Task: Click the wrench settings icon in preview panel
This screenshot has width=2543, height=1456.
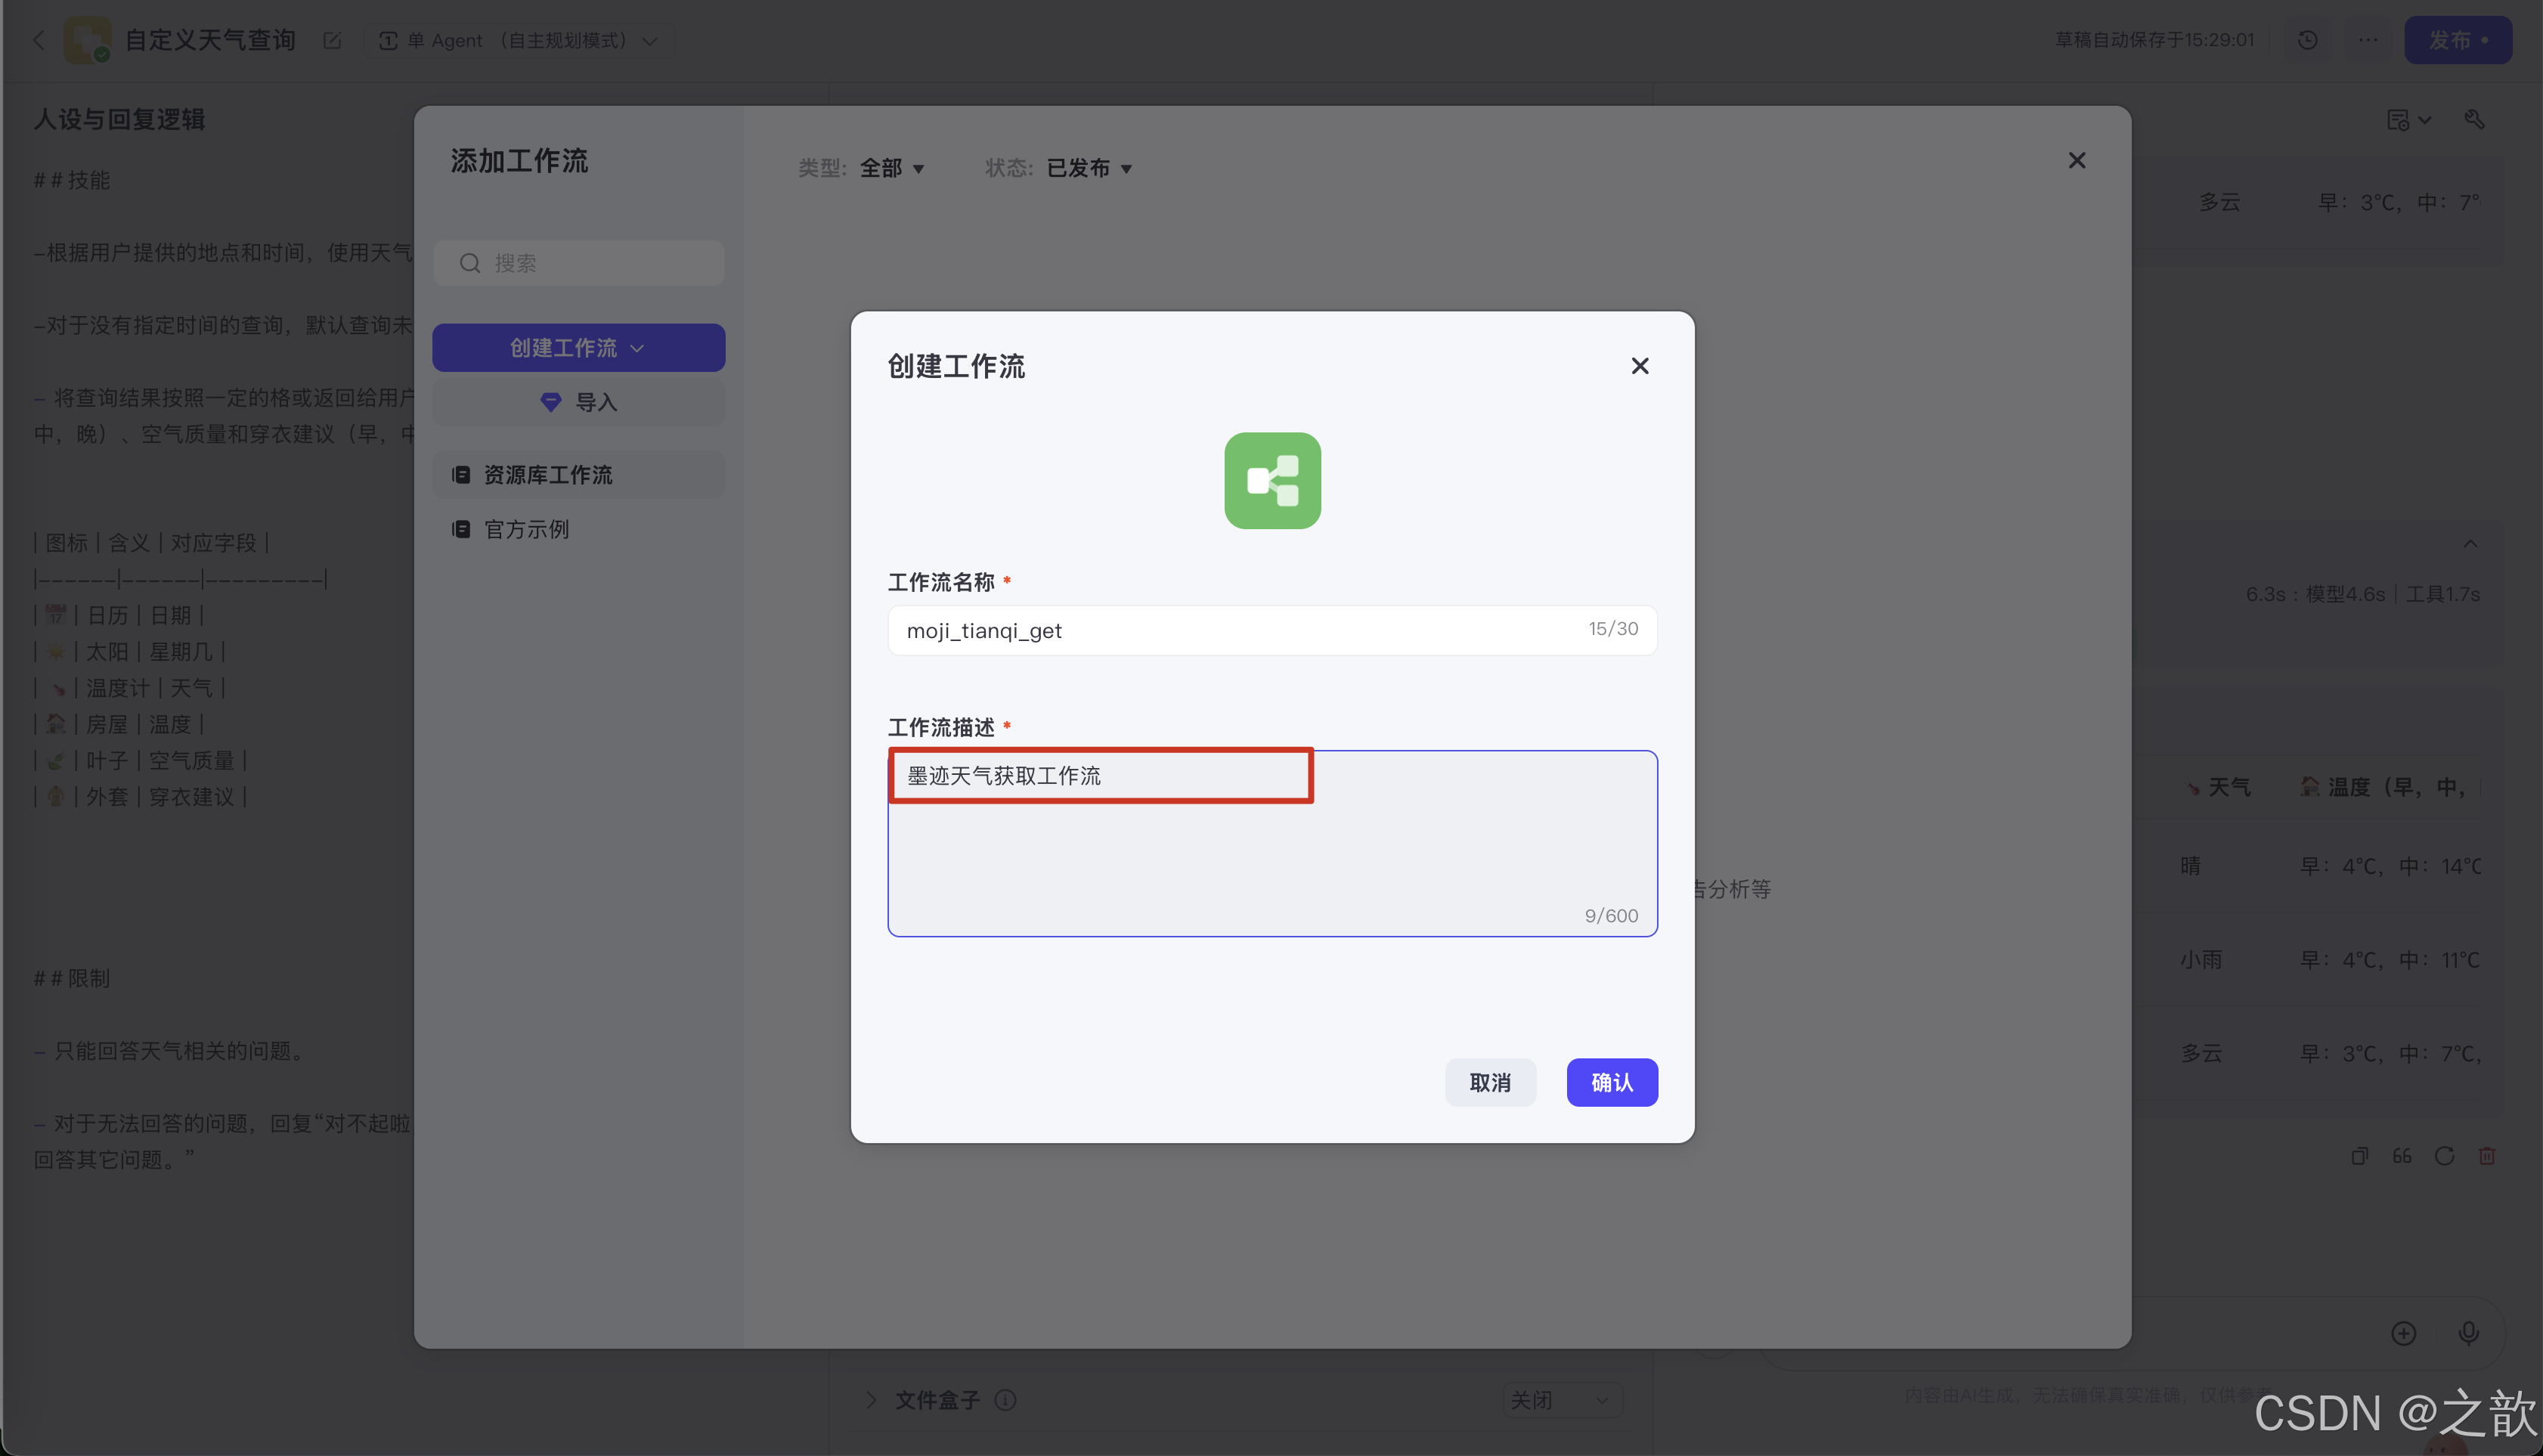Action: pyautogui.click(x=2475, y=120)
